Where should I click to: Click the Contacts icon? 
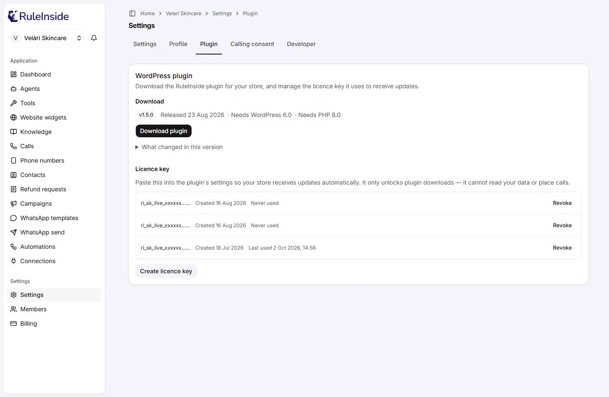click(x=14, y=175)
